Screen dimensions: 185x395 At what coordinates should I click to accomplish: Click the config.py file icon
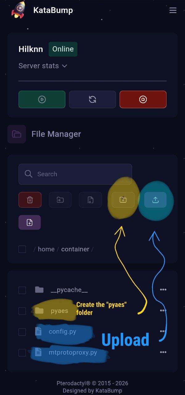point(38,332)
